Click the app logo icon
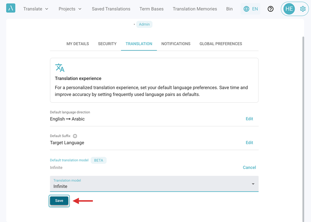311x222 pixels. (11, 8)
